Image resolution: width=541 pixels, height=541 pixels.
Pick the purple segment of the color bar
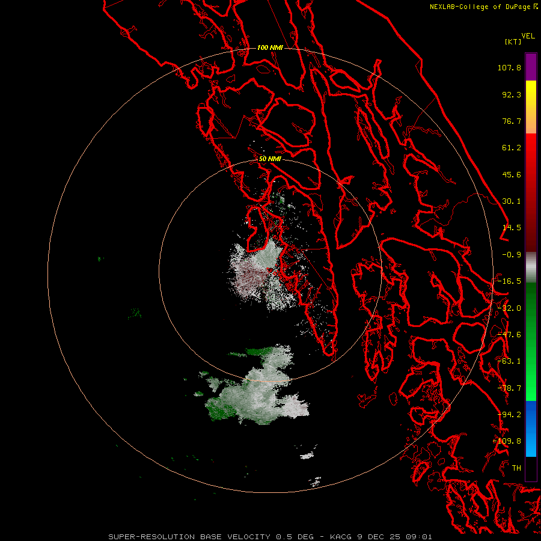(531, 67)
